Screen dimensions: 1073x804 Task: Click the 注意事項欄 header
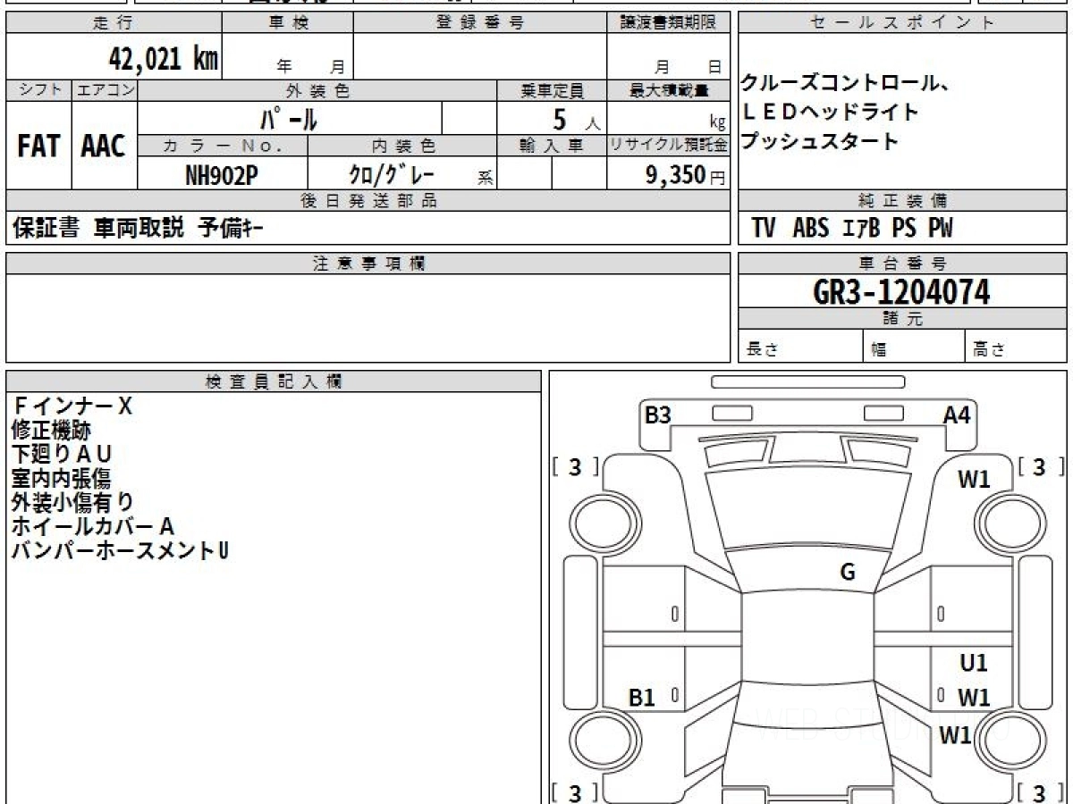pos(369,264)
